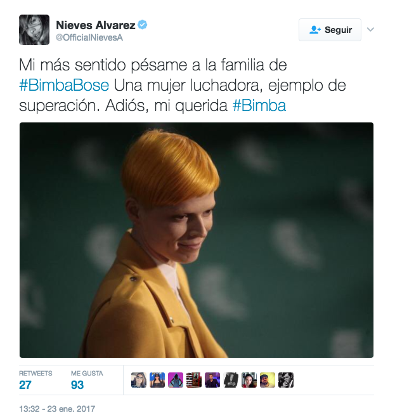Image resolution: width=395 pixels, height=420 pixels.
Task: Open seventh liker avatar of dark-haired woman
Action: pos(249,380)
